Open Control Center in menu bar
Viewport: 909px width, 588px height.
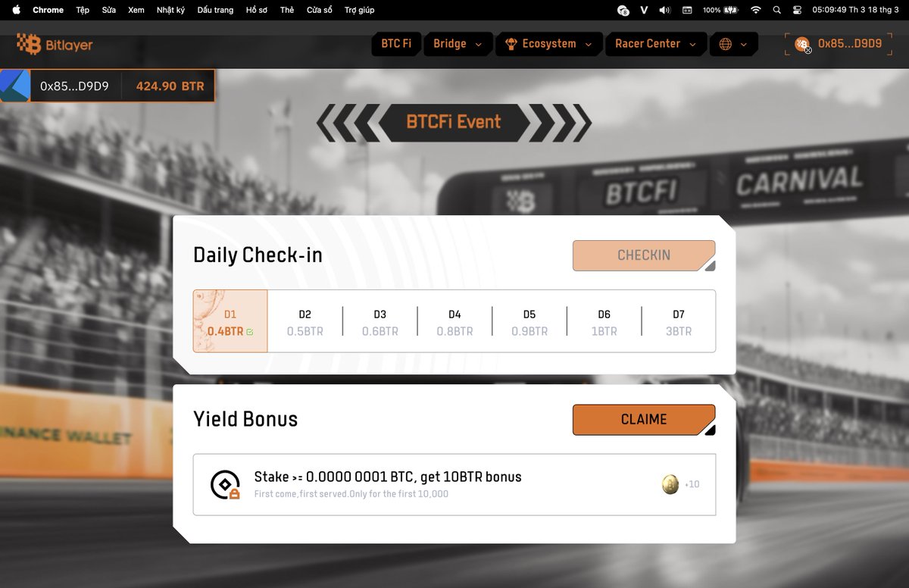pyautogui.click(x=797, y=10)
